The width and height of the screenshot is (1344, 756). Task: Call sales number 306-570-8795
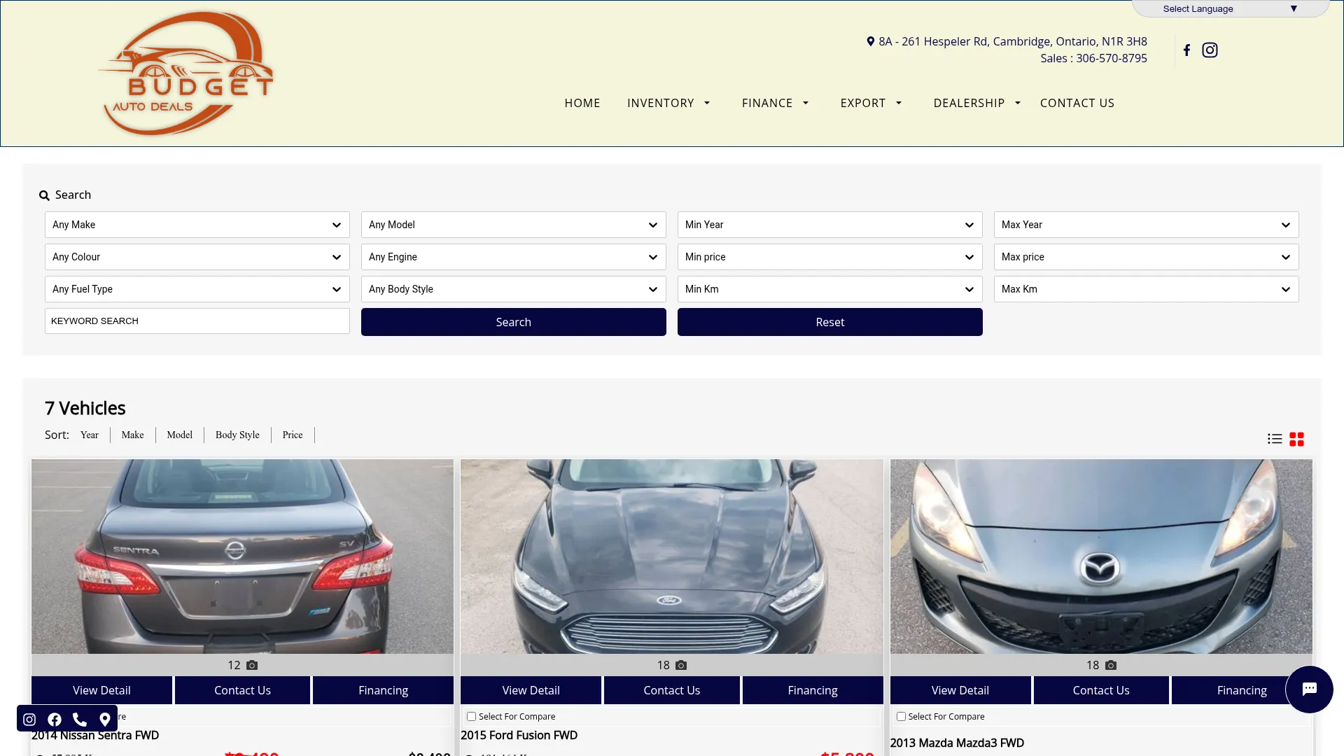click(x=1112, y=58)
